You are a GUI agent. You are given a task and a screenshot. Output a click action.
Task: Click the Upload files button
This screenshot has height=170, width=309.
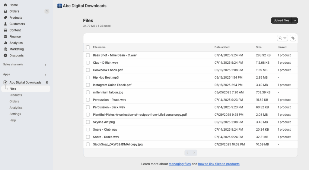(x=282, y=20)
